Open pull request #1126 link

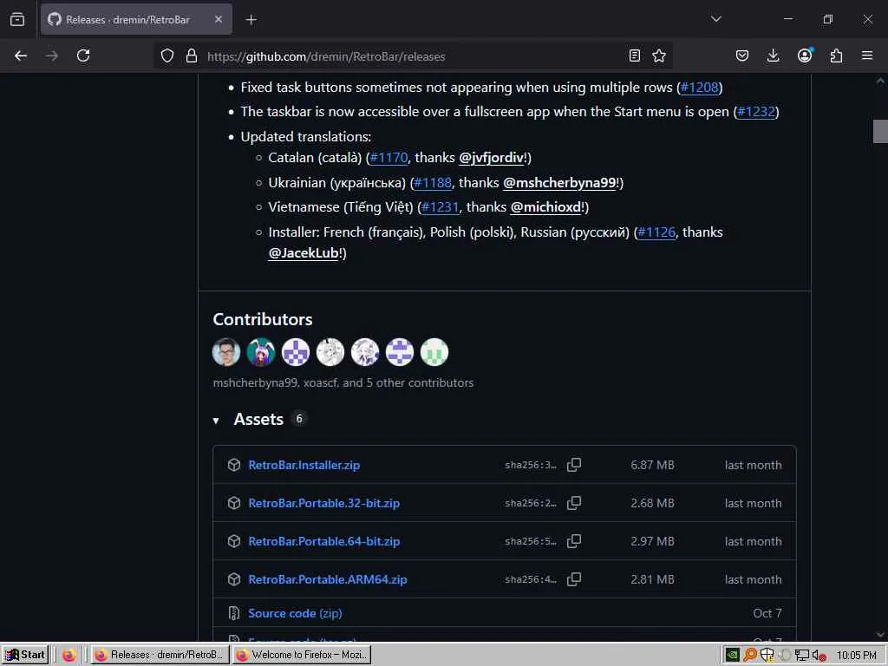pyautogui.click(x=656, y=232)
